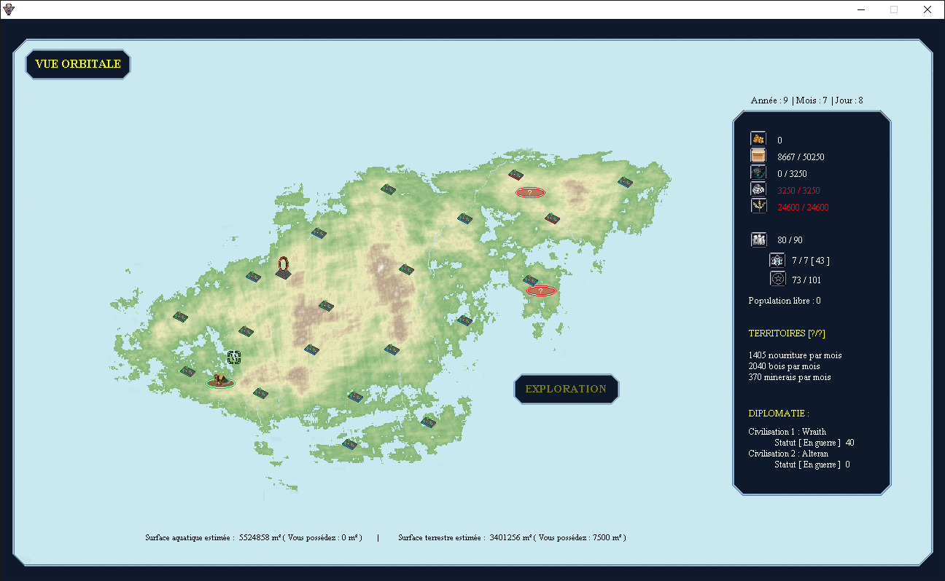Select "Civilisation 1 : Wraith"
Screen dimensions: 945x581
(x=787, y=432)
